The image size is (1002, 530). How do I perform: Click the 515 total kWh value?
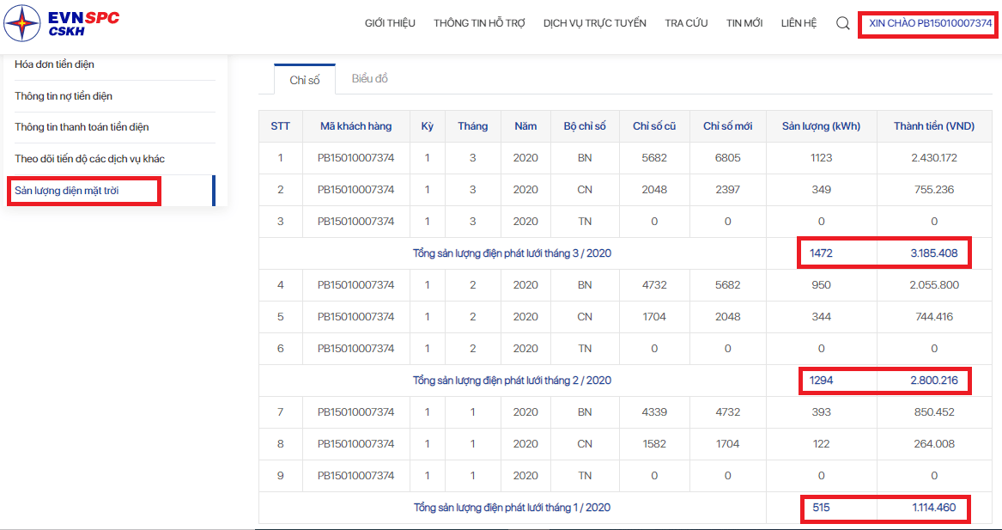pos(821,508)
